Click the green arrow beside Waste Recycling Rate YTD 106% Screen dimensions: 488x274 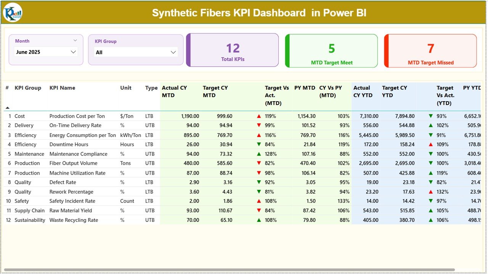click(430, 220)
